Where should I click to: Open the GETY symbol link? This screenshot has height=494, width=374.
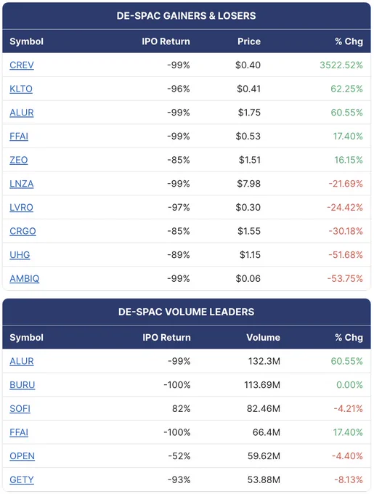coord(22,479)
